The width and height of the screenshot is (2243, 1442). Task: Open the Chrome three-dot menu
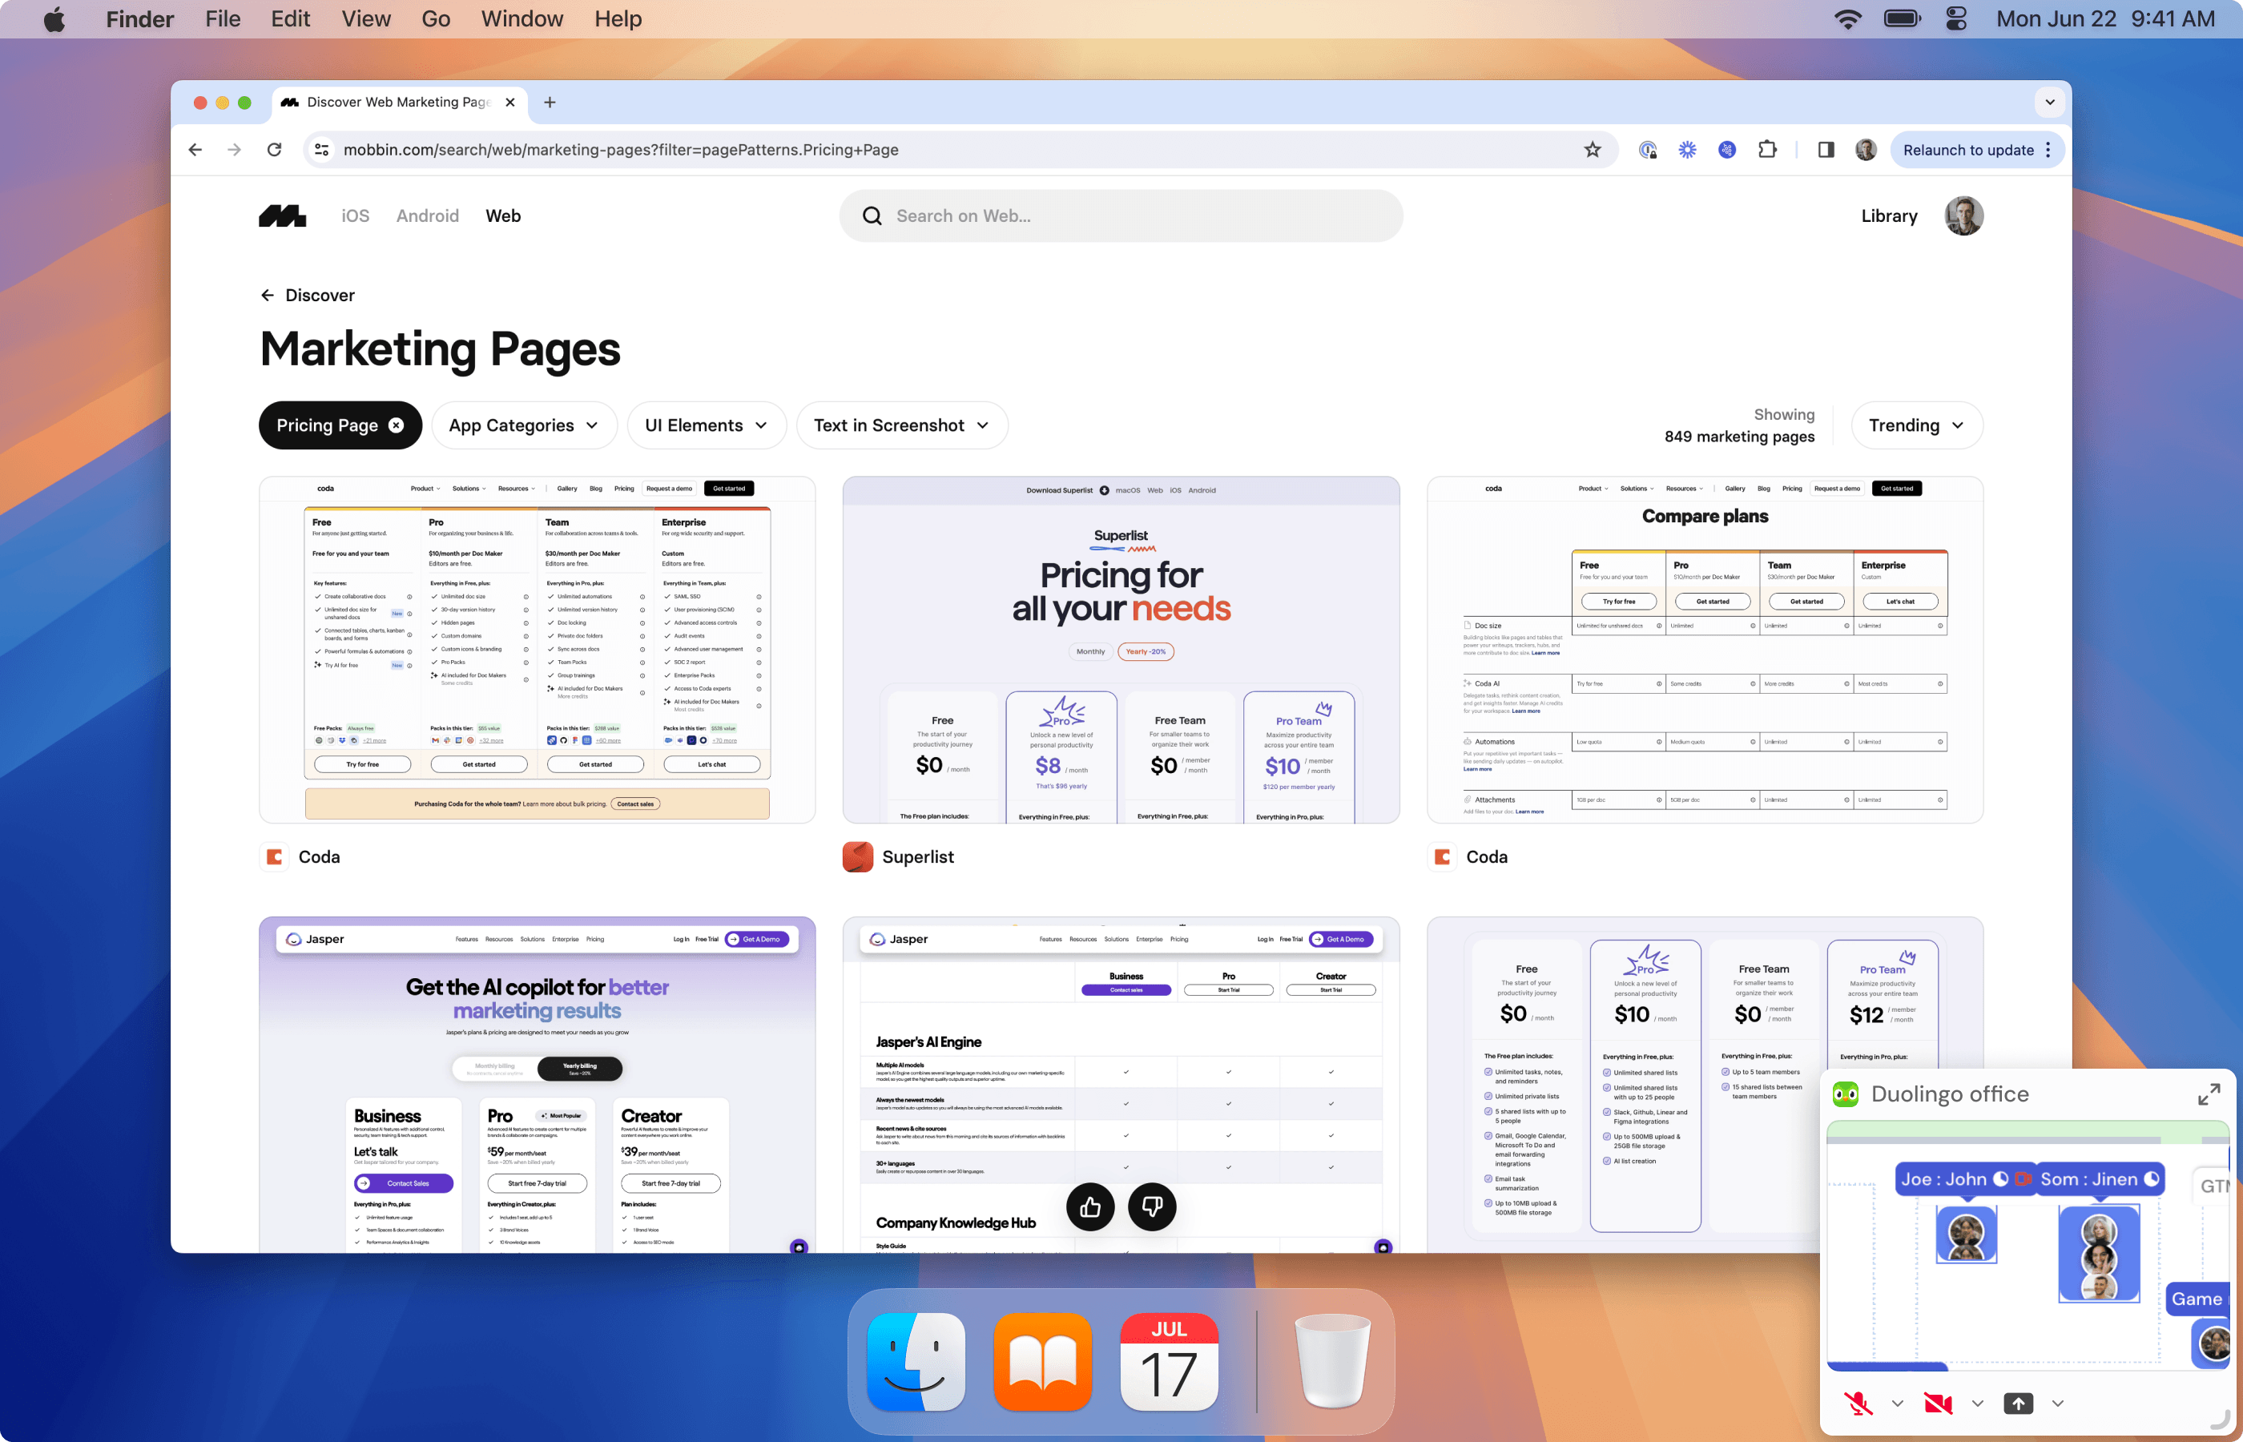point(2048,150)
